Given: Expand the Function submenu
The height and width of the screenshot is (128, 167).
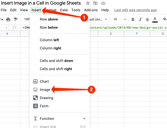Looking at the screenshot, I should (47, 119).
